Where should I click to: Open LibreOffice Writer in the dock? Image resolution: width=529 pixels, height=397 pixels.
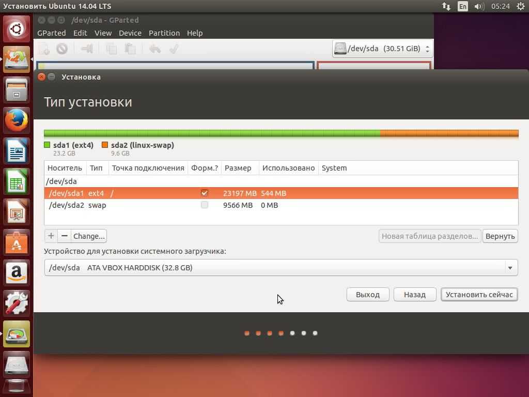17,151
